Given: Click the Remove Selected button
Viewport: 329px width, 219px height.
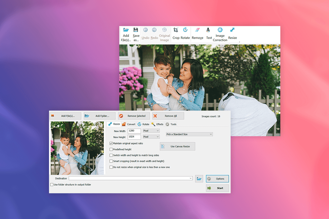Looking at the screenshot, I should coord(134,116).
